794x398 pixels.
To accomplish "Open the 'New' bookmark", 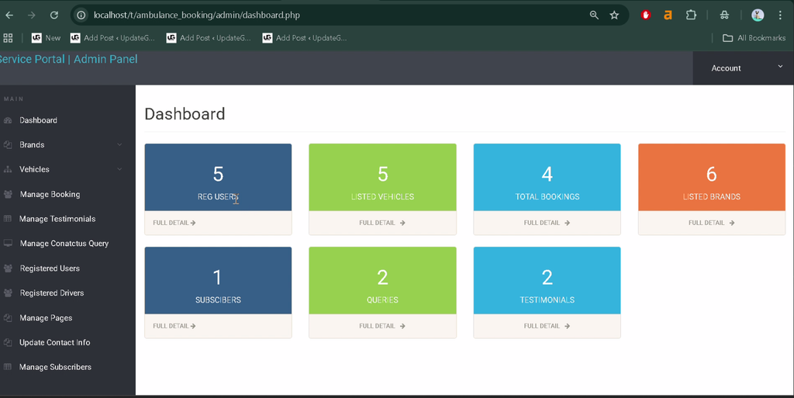I will (x=46, y=38).
